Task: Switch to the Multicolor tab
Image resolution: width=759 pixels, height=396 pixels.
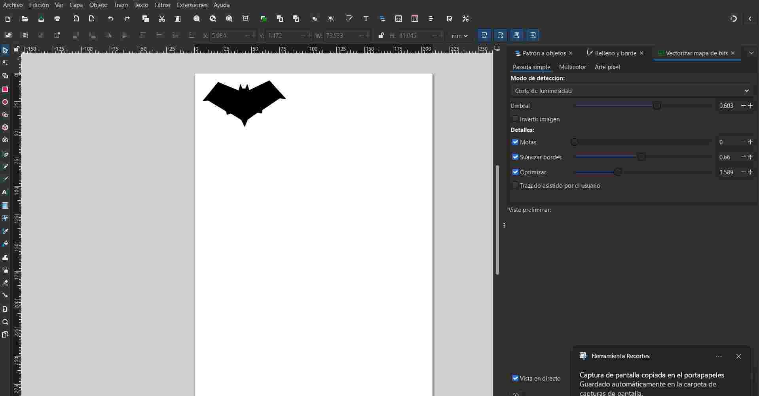Action: point(572,67)
